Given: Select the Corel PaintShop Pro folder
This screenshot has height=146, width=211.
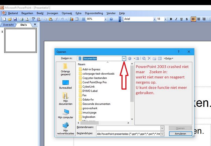Looking at the screenshot, I should pyautogui.click(x=93, y=82).
